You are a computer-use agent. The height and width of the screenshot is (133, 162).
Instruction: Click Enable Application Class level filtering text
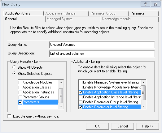[111, 92]
